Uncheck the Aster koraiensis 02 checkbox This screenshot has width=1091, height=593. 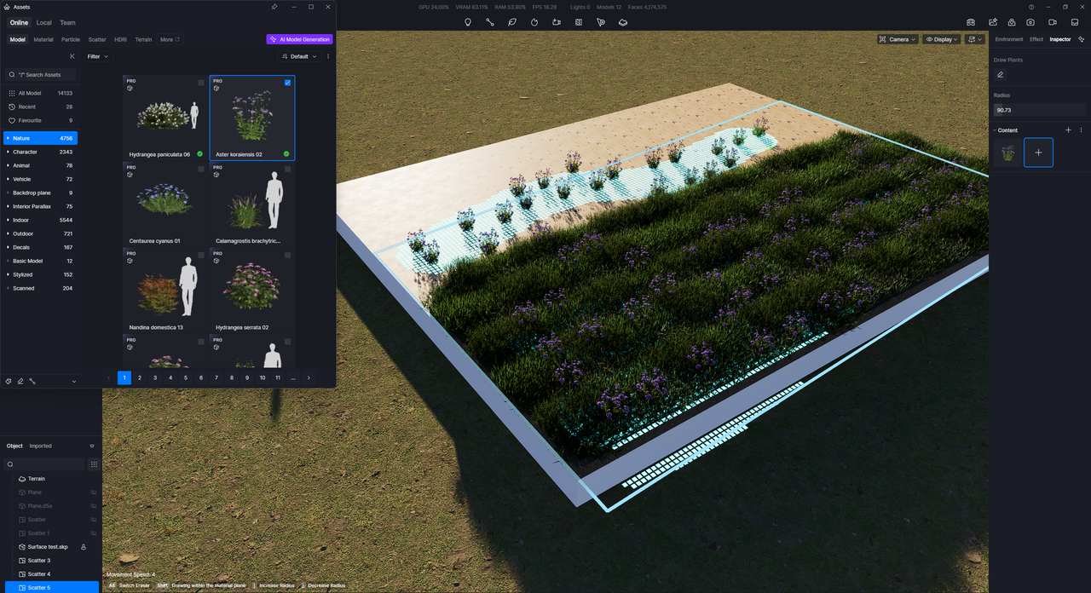[x=287, y=83]
